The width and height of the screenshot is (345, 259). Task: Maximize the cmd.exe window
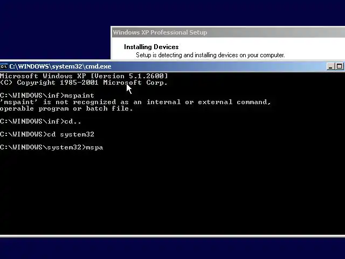pyautogui.click(x=339, y=66)
